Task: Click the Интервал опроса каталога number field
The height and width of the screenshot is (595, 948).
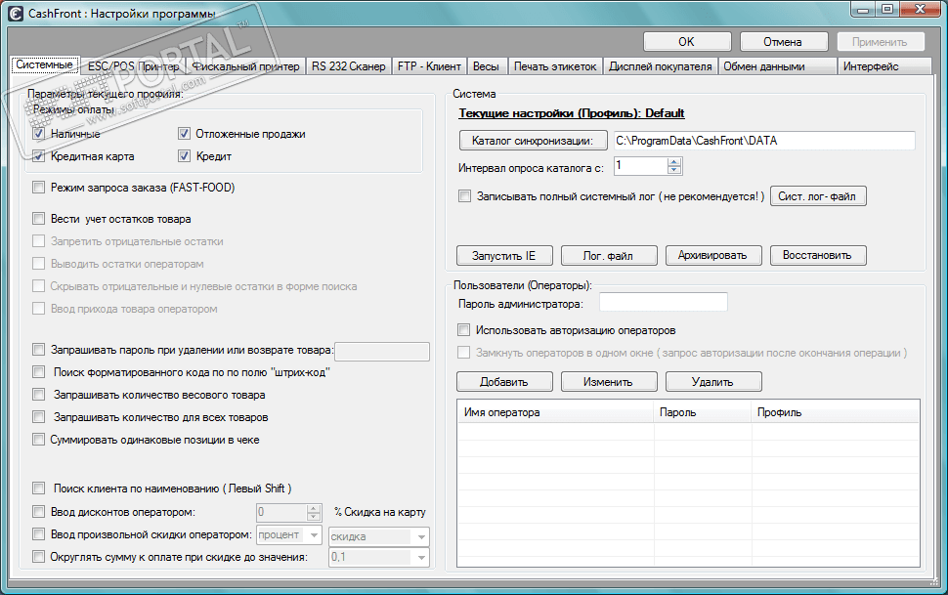Action: pos(641,166)
